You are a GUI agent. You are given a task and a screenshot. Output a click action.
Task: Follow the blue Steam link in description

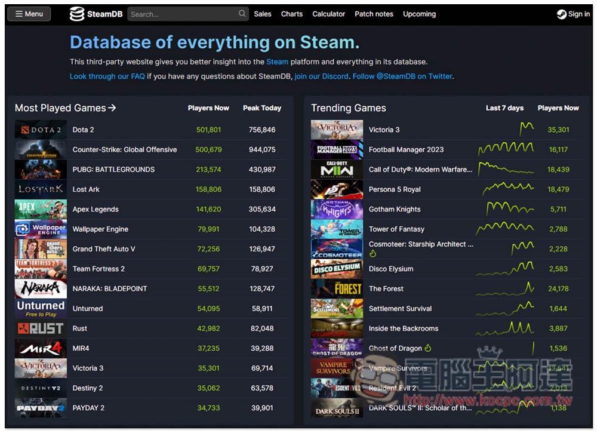[x=277, y=62]
